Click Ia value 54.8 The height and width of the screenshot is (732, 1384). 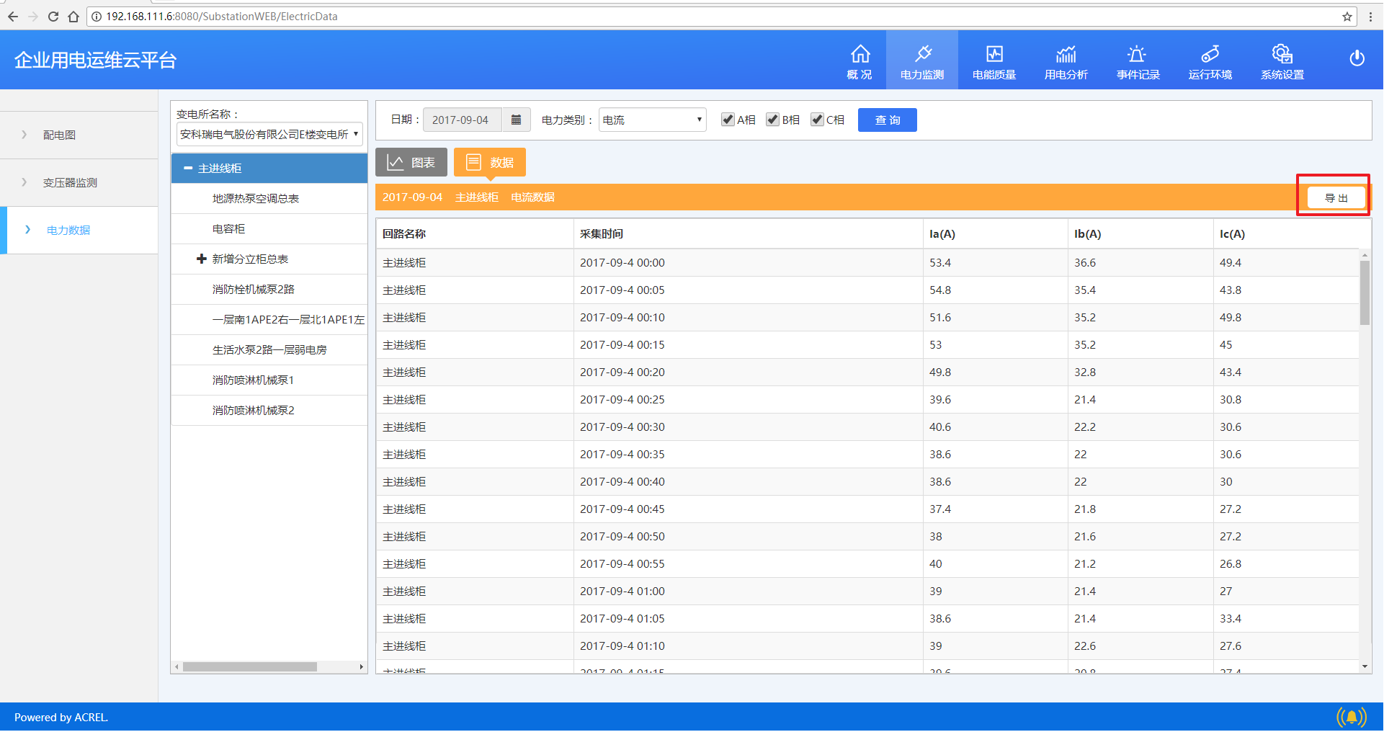(940, 290)
